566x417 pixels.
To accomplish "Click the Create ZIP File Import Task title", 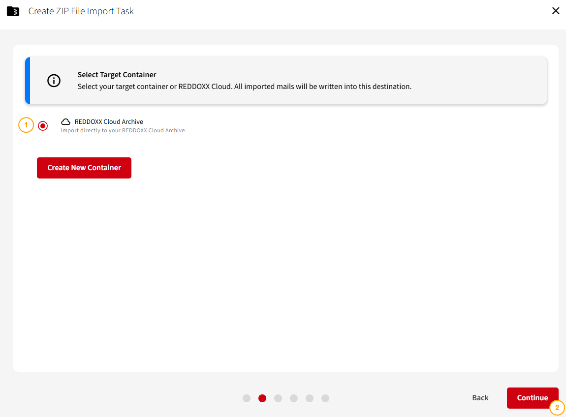I will tap(81, 11).
